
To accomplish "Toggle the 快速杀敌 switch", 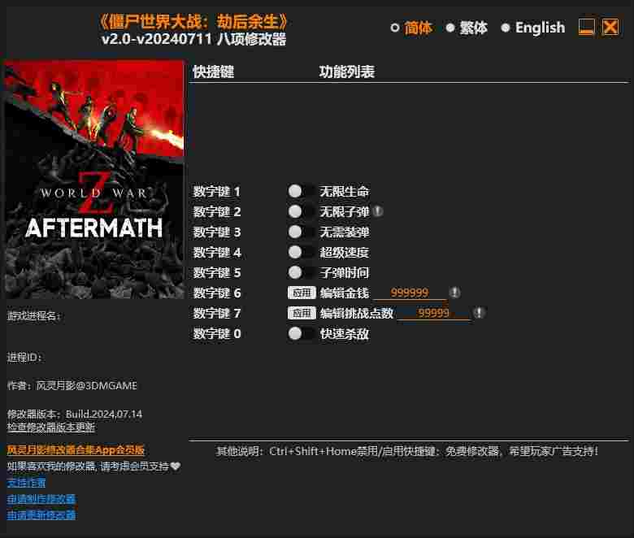I will pos(302,334).
